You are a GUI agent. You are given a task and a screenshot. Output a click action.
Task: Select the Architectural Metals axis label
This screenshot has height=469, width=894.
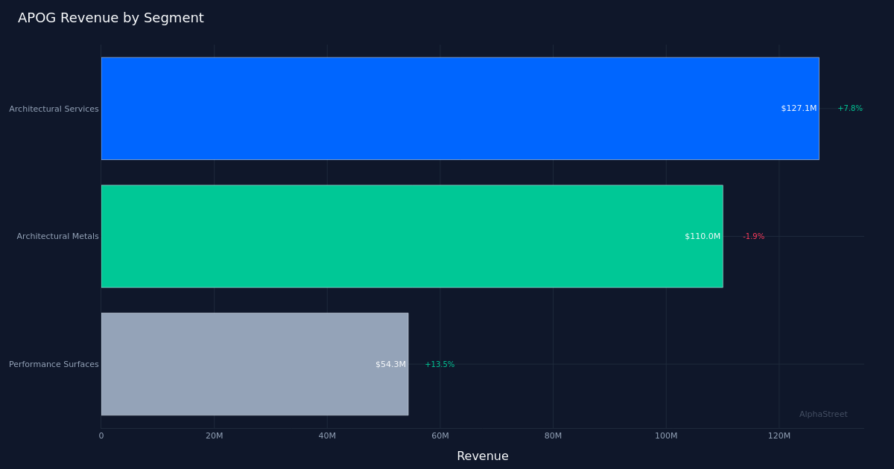57,237
